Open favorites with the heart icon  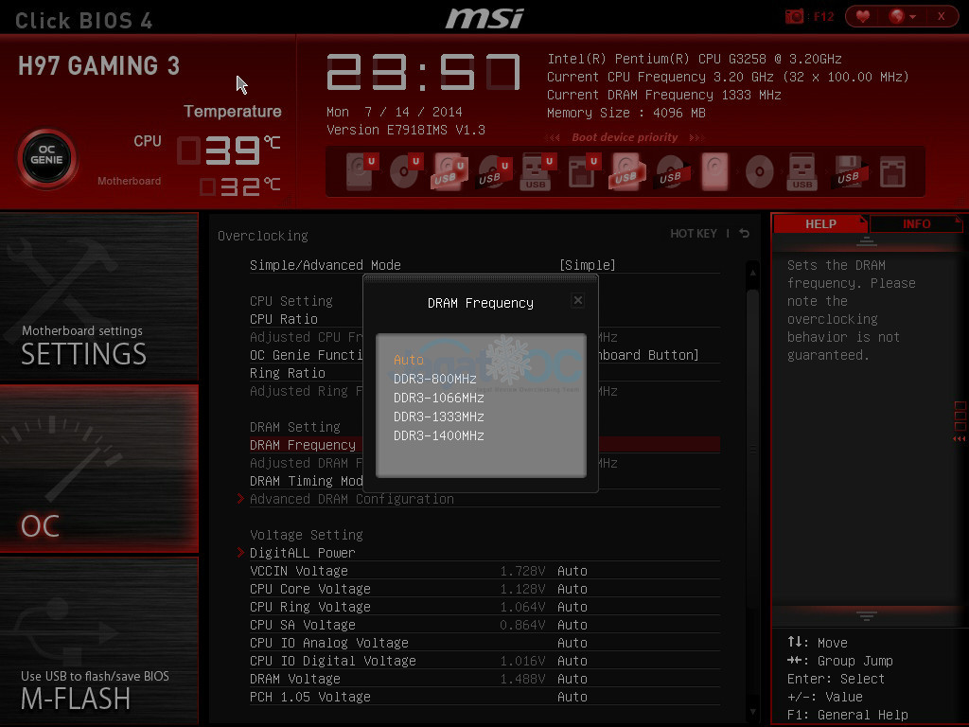862,16
